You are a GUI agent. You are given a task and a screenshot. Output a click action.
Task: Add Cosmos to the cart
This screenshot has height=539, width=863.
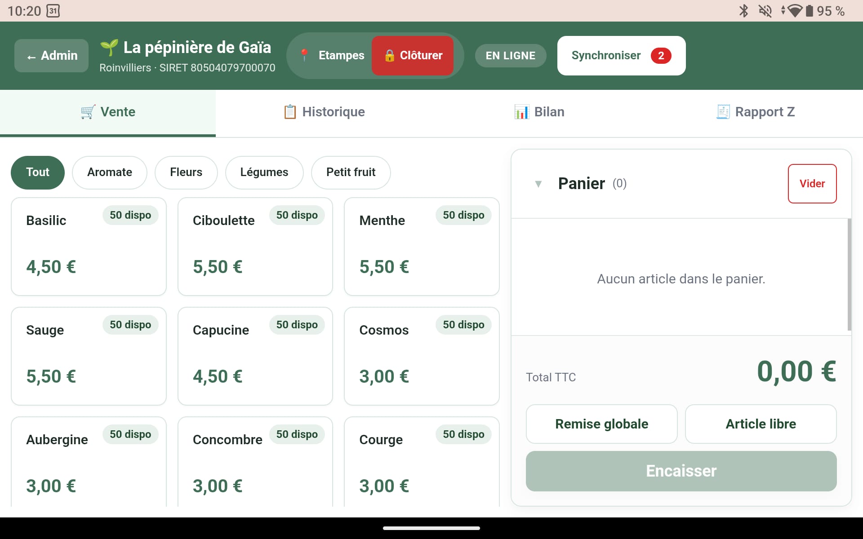click(x=422, y=356)
